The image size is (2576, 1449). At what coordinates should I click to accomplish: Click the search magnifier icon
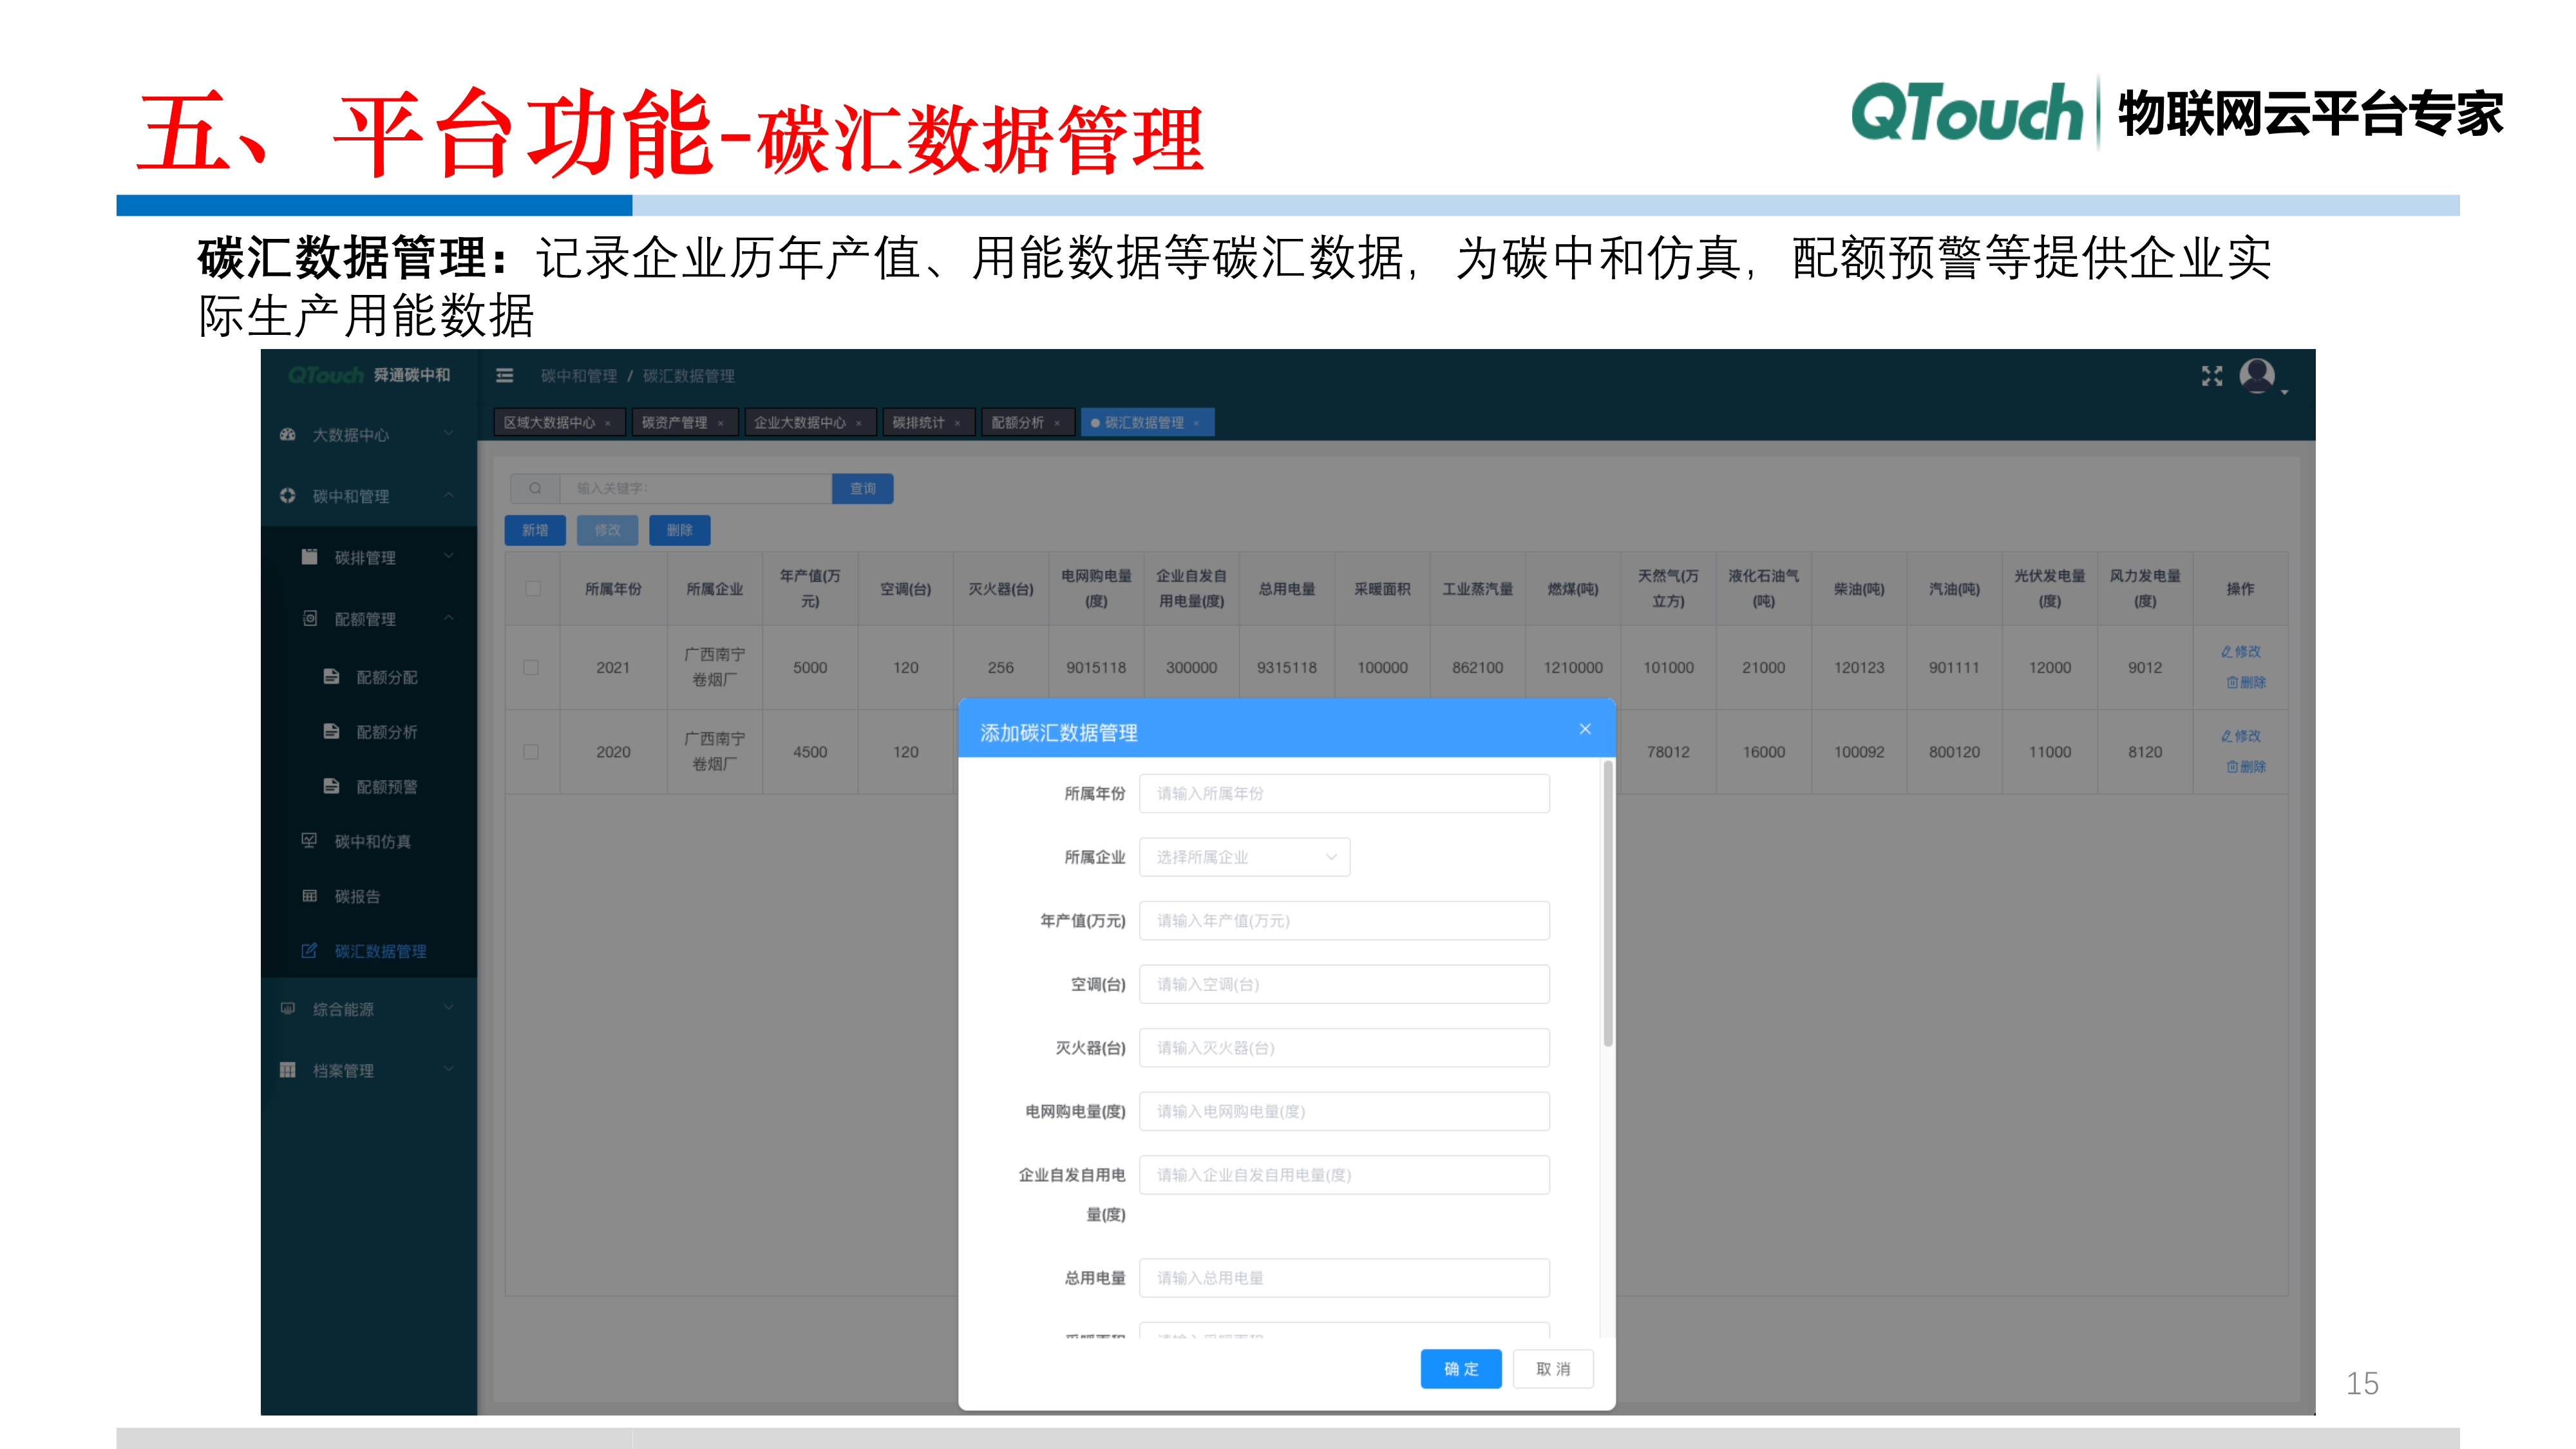pos(535,488)
